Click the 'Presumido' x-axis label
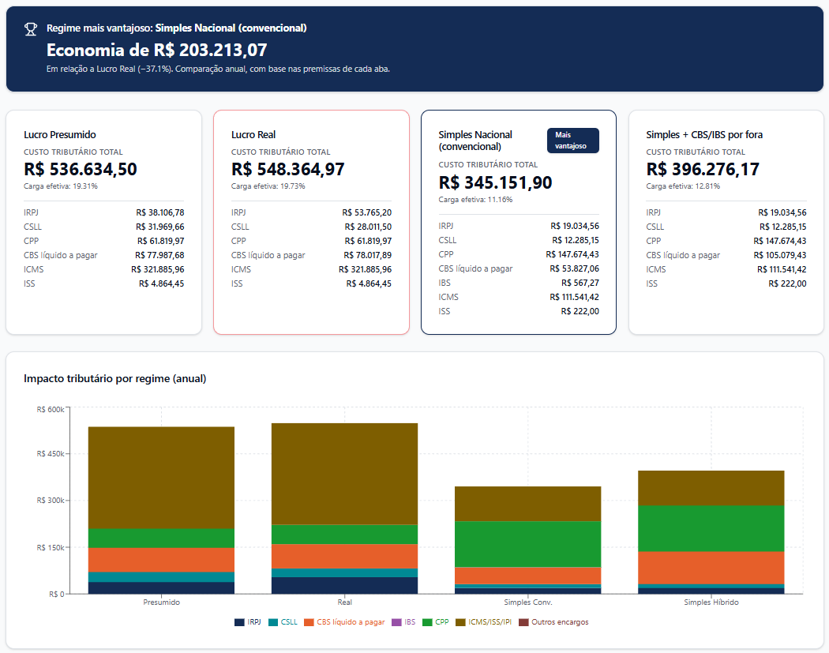 click(161, 602)
